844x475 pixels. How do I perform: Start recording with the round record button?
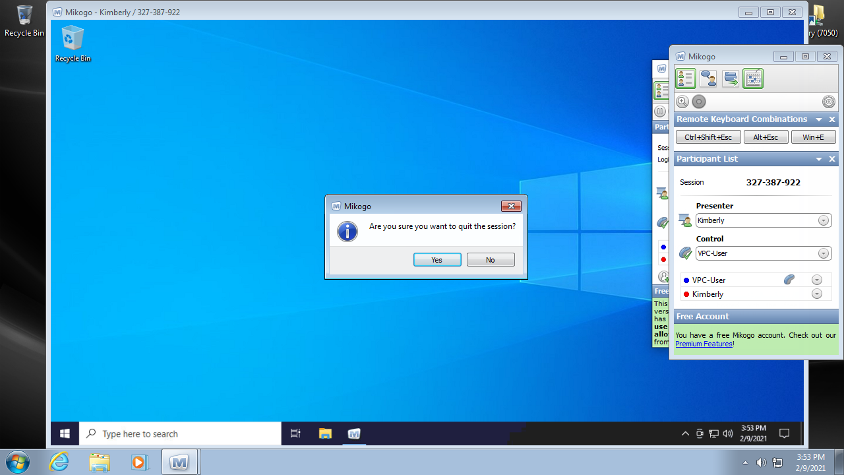699,102
